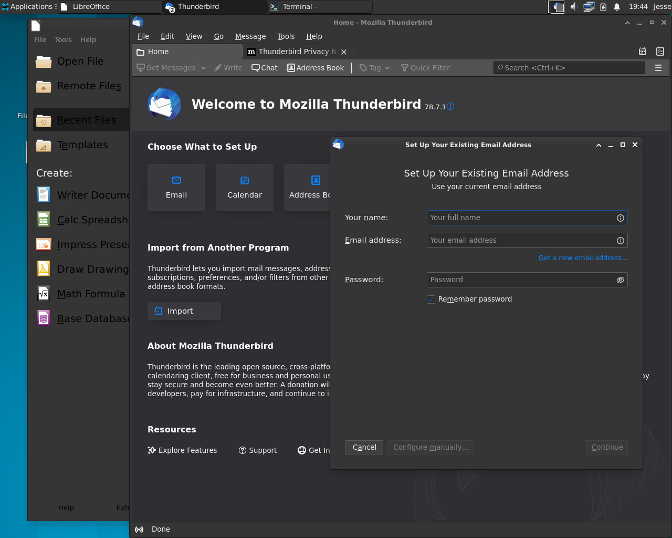Open the Applications menu in the top panel
Image resolution: width=672 pixels, height=538 pixels.
pos(27,6)
